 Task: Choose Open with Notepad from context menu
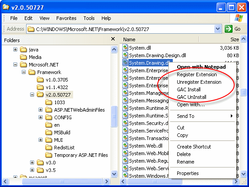202,67
